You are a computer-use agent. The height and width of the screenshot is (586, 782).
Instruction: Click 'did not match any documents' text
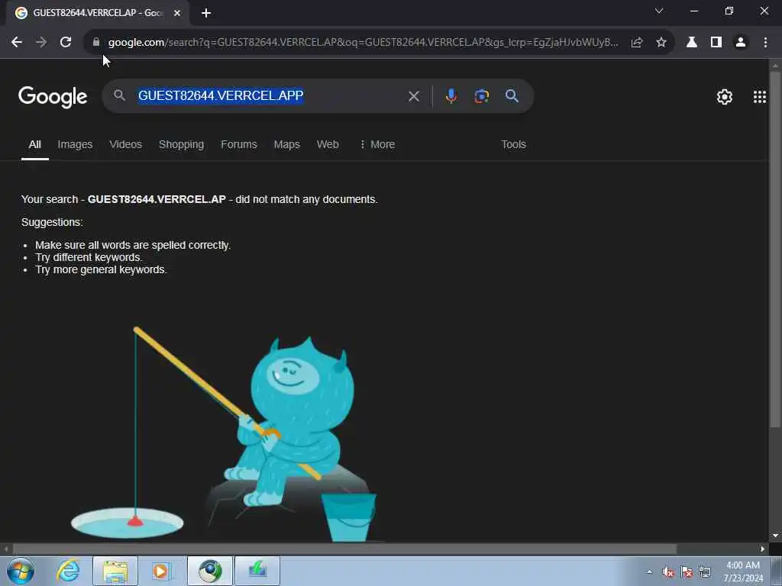click(x=306, y=199)
